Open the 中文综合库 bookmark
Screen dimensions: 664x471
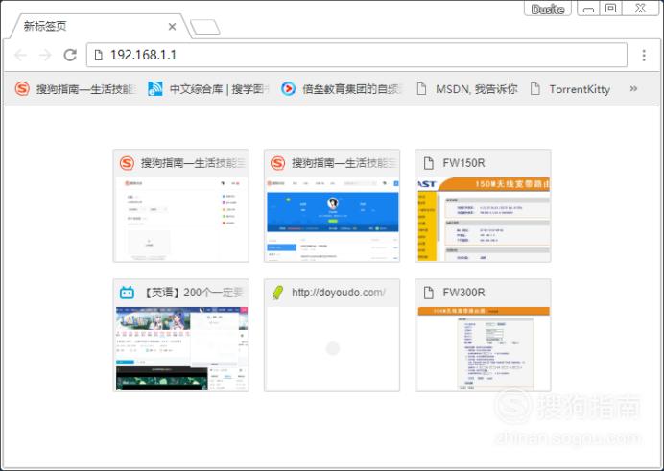(x=208, y=89)
